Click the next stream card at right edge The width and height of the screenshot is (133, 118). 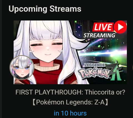[x=133, y=68]
